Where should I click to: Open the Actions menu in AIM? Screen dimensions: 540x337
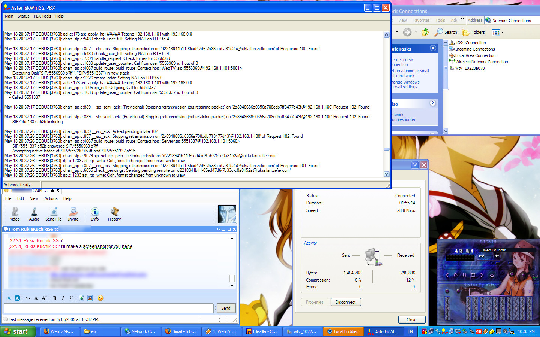51,198
